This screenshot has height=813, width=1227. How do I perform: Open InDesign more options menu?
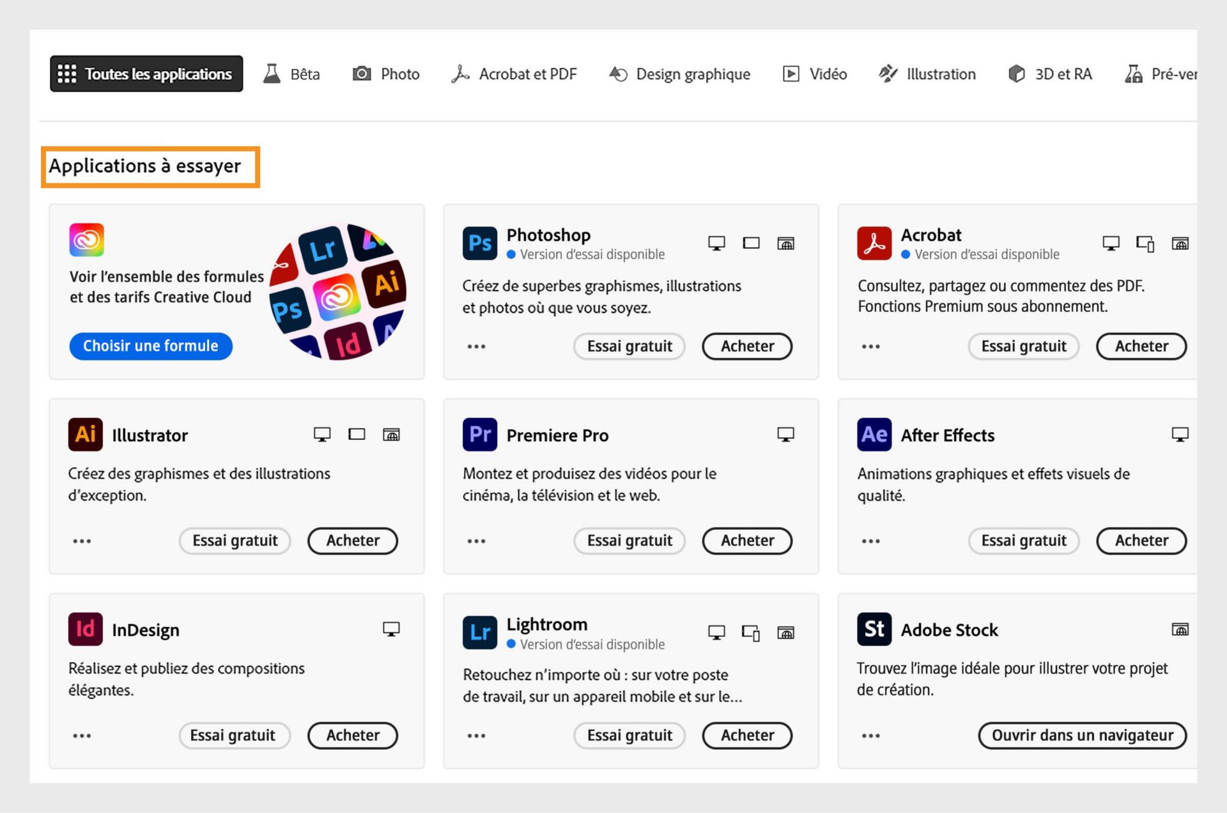82,736
